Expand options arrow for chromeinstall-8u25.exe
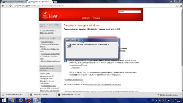Image resolution: width=183 pixels, height=103 pixels. 27,94
